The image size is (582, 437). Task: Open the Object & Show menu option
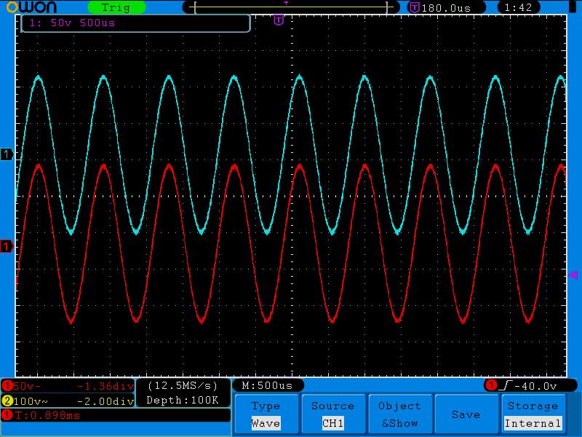[399, 414]
